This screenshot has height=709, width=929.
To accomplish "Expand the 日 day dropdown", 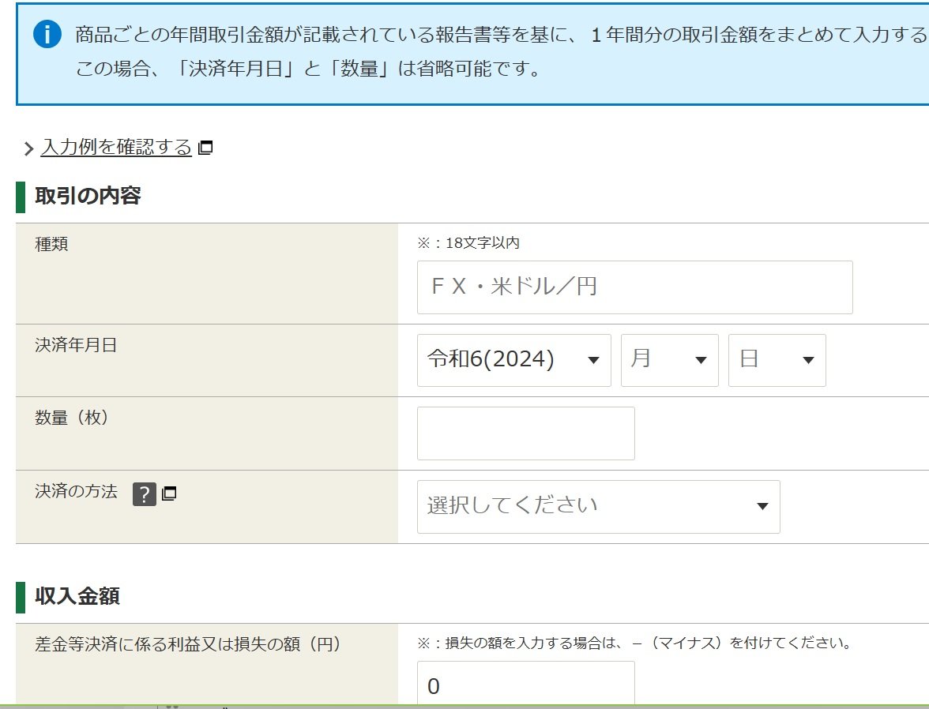I will point(777,360).
